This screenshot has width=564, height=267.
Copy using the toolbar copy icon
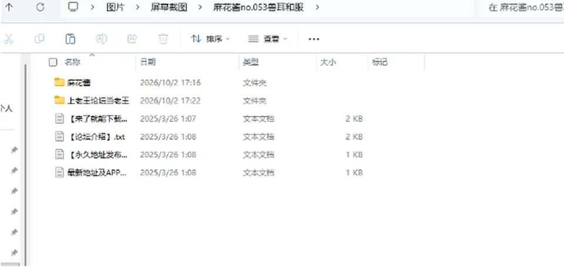coord(39,39)
